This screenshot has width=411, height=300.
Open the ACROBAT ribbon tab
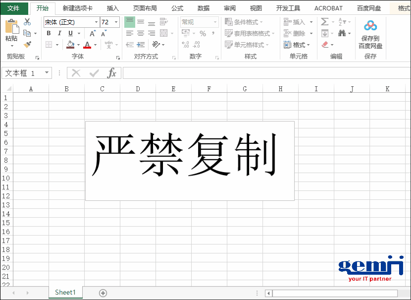point(328,8)
